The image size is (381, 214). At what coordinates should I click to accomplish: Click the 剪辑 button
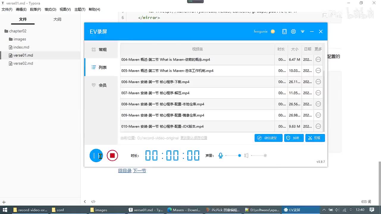[315, 138]
